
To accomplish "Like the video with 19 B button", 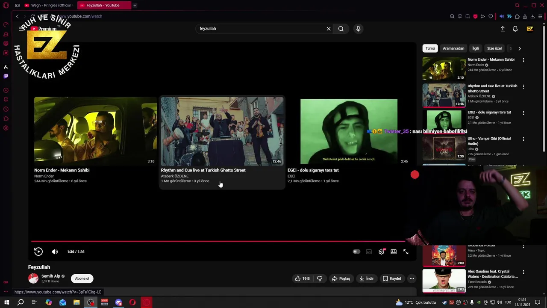I will click(x=302, y=278).
